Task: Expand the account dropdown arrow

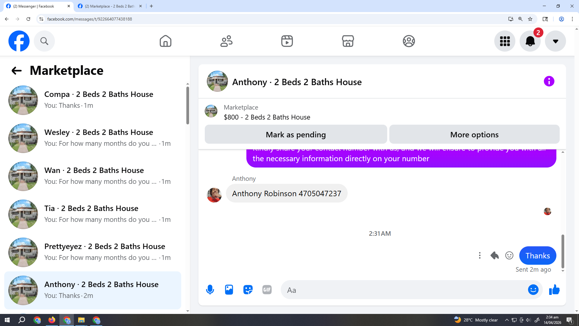Action: [555, 41]
